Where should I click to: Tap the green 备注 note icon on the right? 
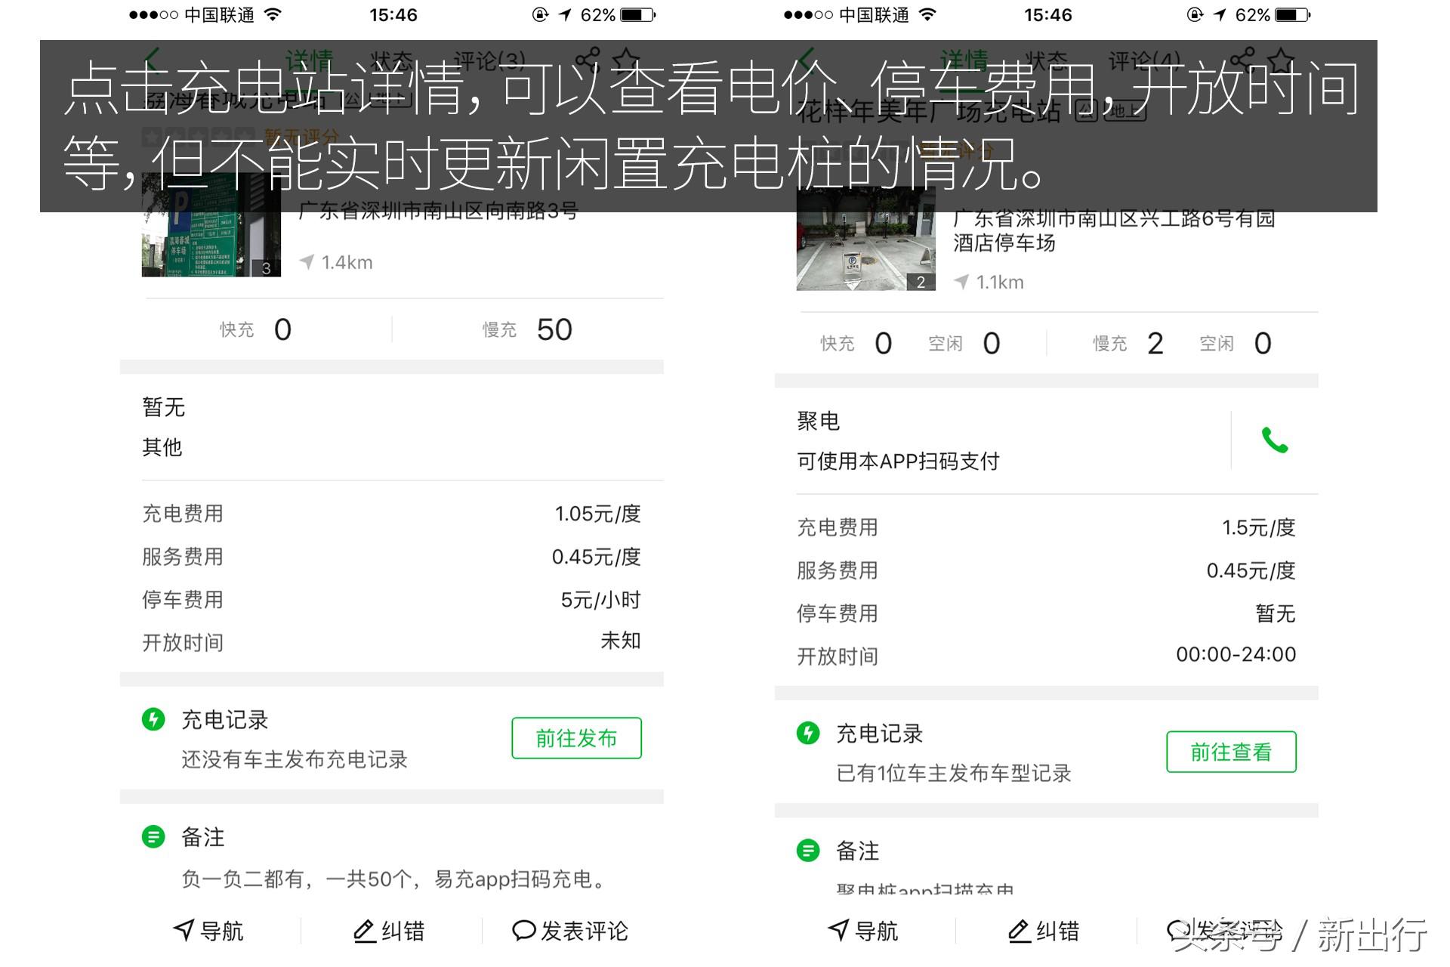coord(808,851)
